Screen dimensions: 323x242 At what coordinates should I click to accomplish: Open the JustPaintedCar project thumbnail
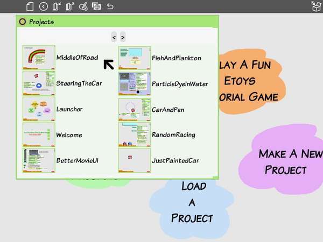click(x=134, y=160)
